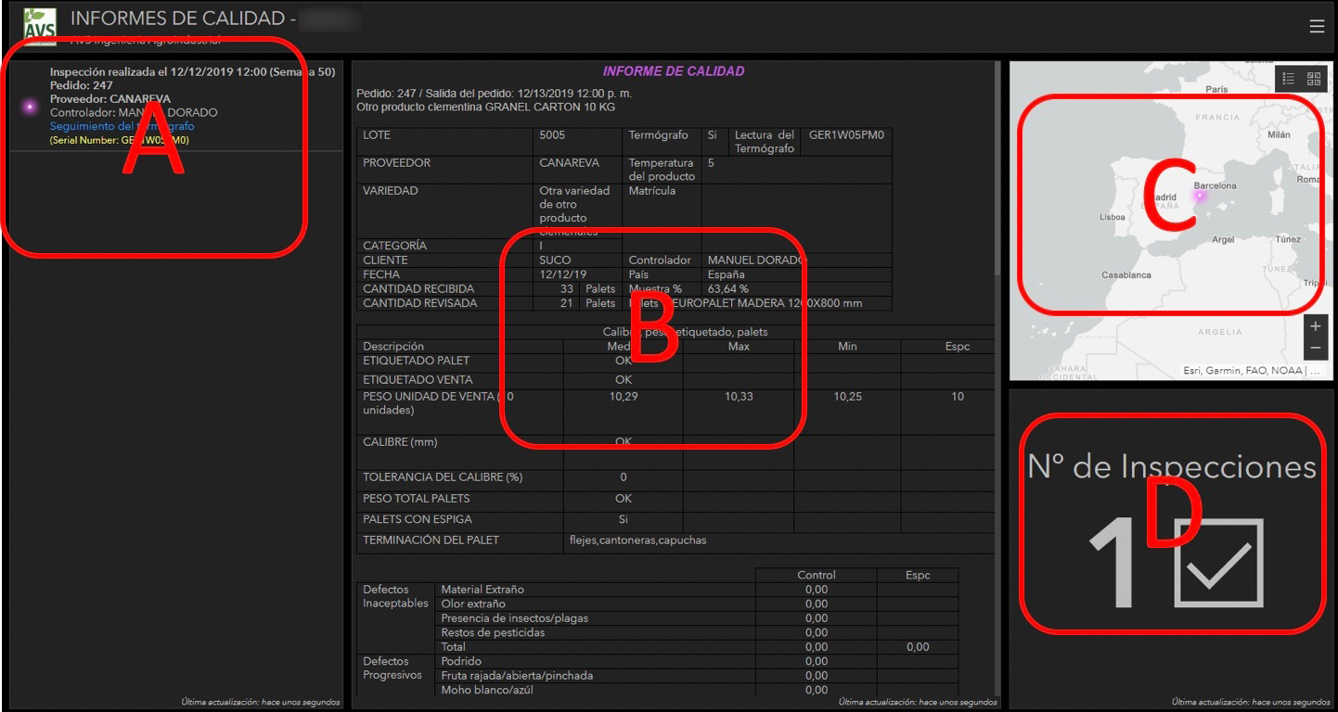Click the purple dot beside the inspection entry
Screen dimensions: 1338x712
pyautogui.click(x=30, y=107)
